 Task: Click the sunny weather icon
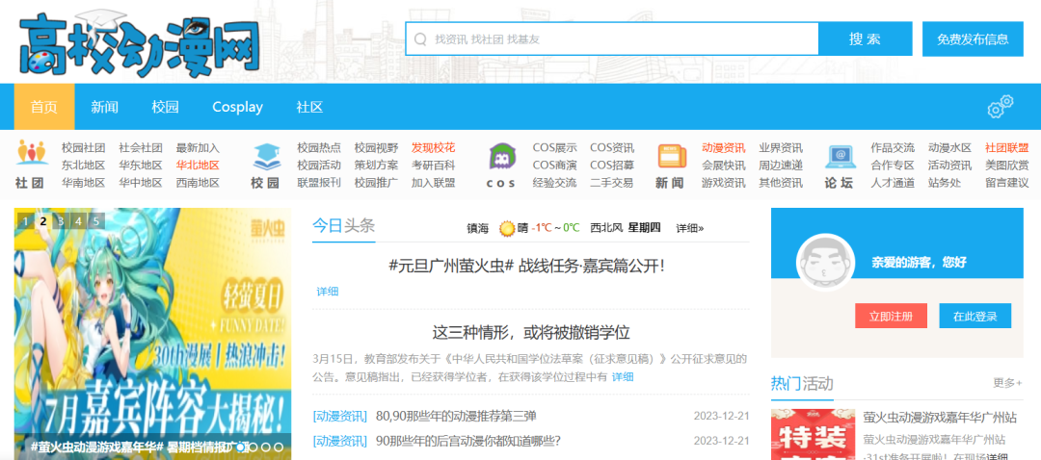(507, 229)
